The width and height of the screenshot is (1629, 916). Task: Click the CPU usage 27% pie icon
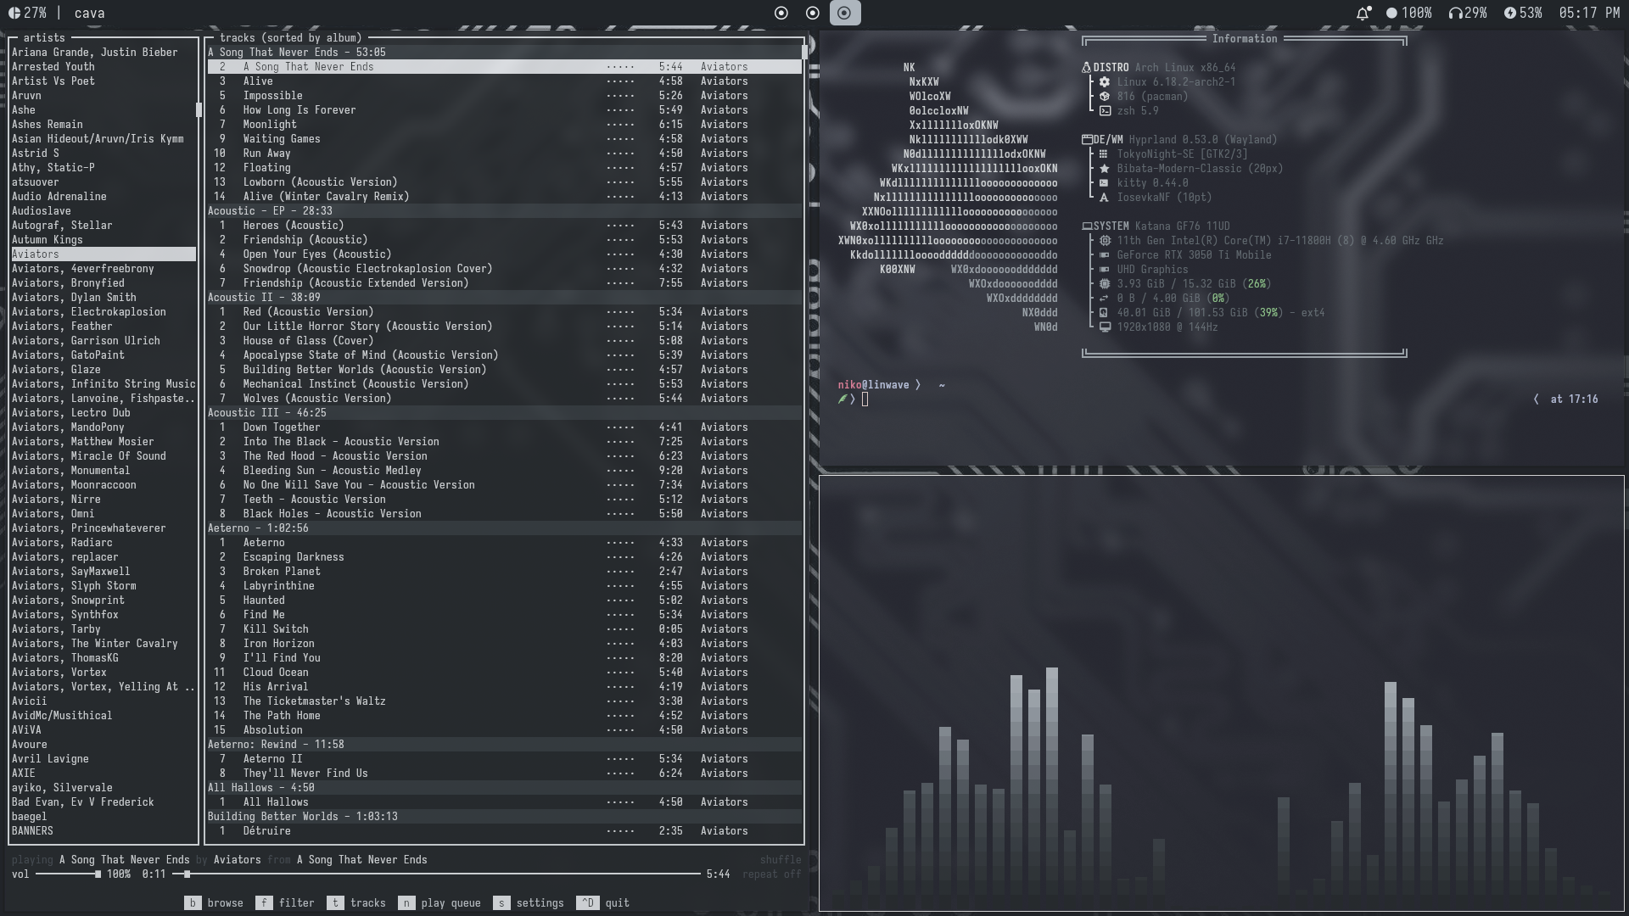tap(14, 13)
